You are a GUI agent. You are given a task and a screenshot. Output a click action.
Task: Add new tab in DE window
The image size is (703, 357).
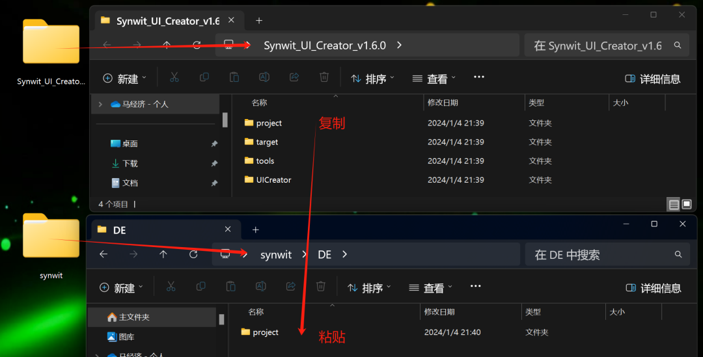(x=256, y=230)
